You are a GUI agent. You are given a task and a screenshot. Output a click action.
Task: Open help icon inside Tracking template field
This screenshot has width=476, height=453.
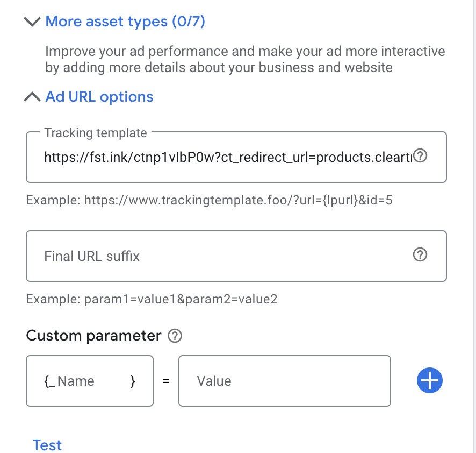420,156
